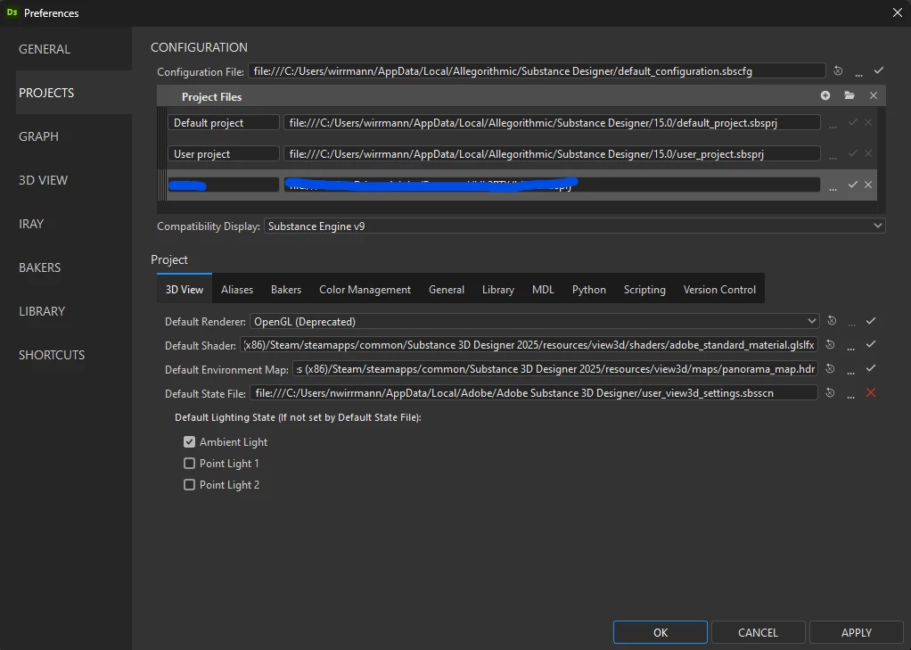Confirm Default Environment Map checkmark
The image size is (911, 650).
coord(870,368)
